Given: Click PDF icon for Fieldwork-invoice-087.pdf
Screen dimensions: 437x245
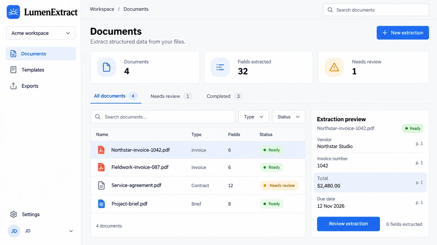Looking at the screenshot, I should pos(101,167).
